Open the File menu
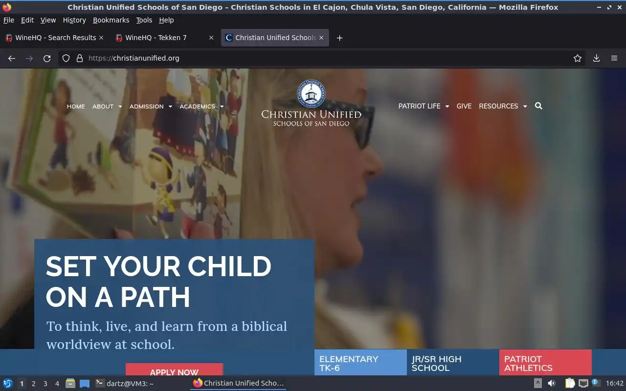The height and width of the screenshot is (391, 626). pos(9,20)
